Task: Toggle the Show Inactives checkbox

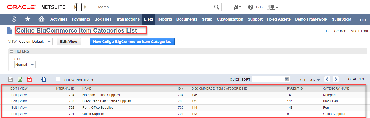Action: [58, 79]
